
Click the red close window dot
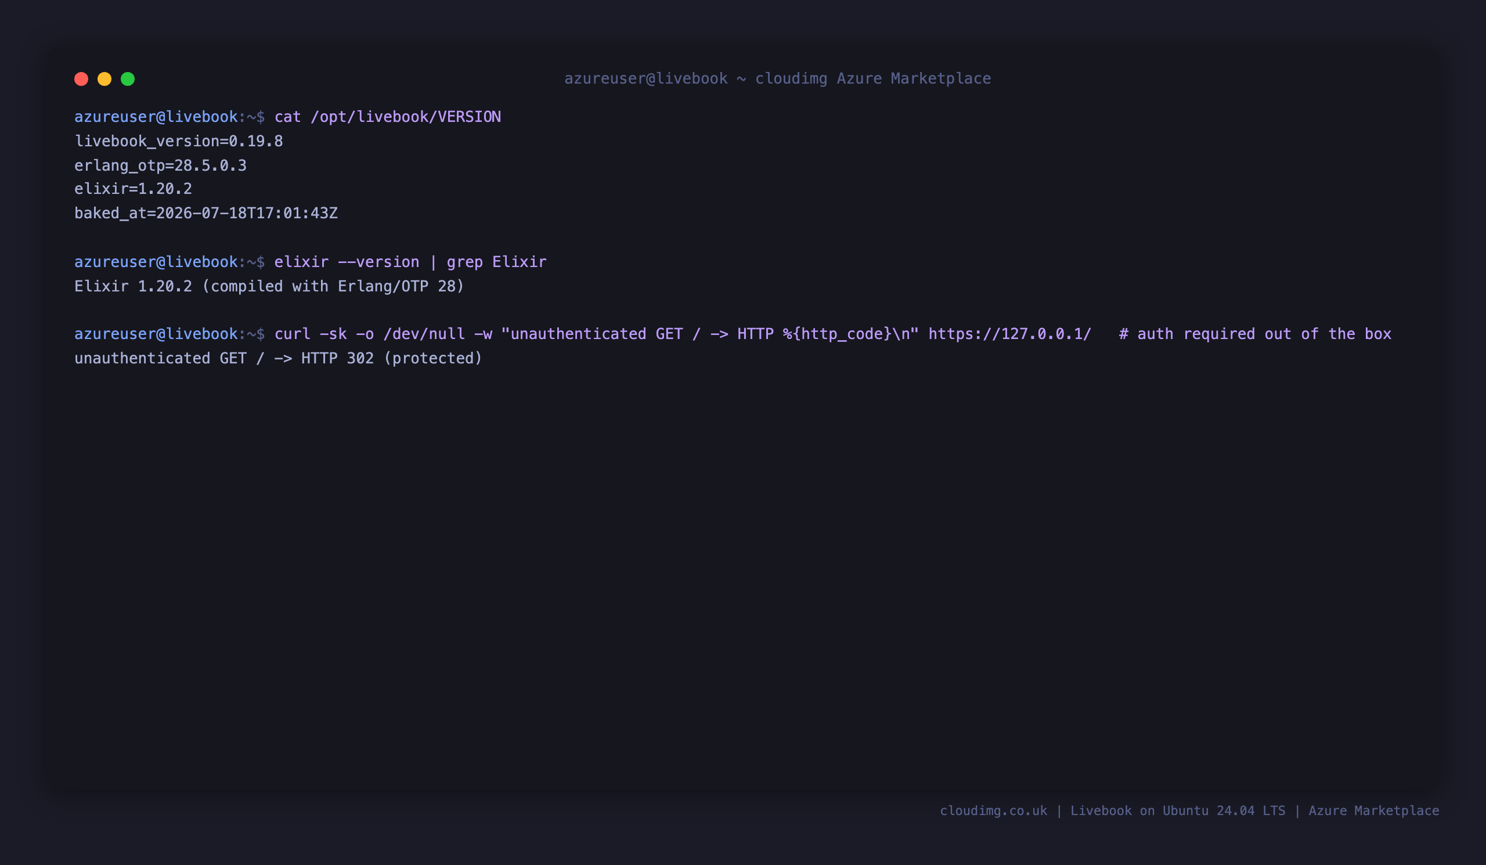coord(81,79)
